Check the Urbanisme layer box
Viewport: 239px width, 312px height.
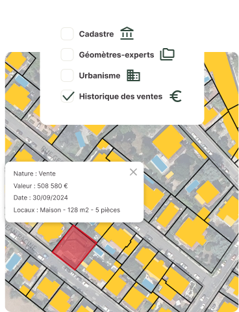[x=67, y=75]
